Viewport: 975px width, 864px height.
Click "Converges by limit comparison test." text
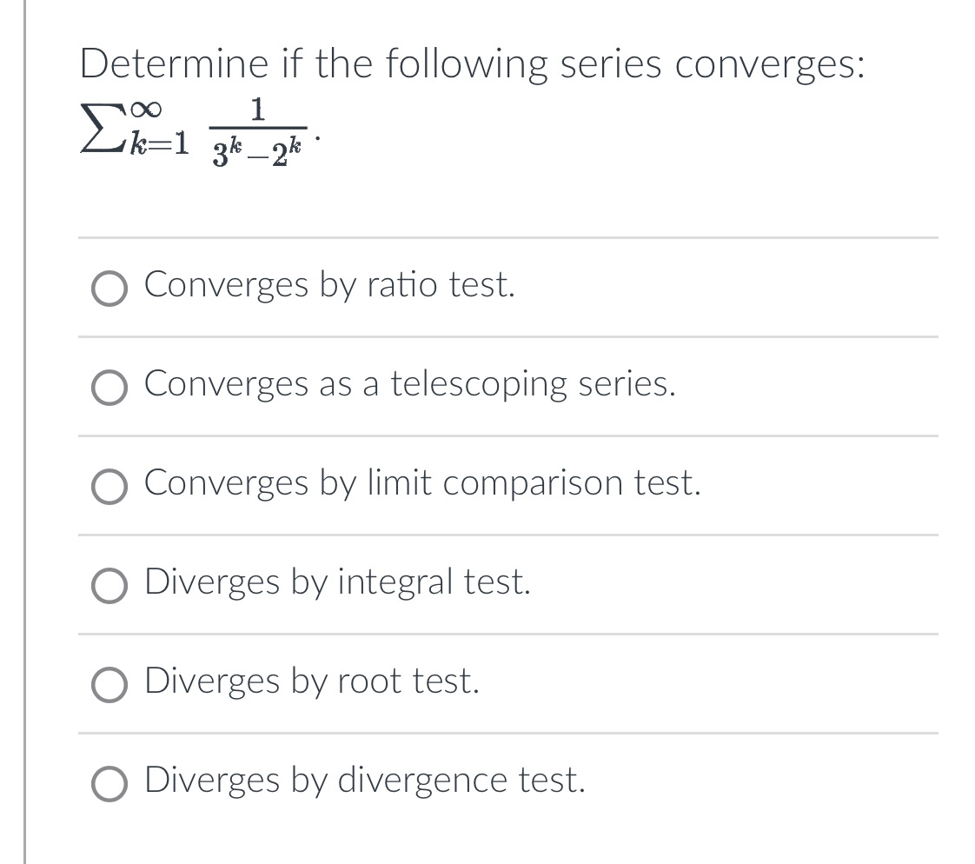[x=422, y=483]
